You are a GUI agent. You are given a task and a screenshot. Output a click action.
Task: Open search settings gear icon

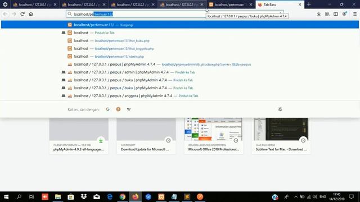pyautogui.click(x=280, y=109)
